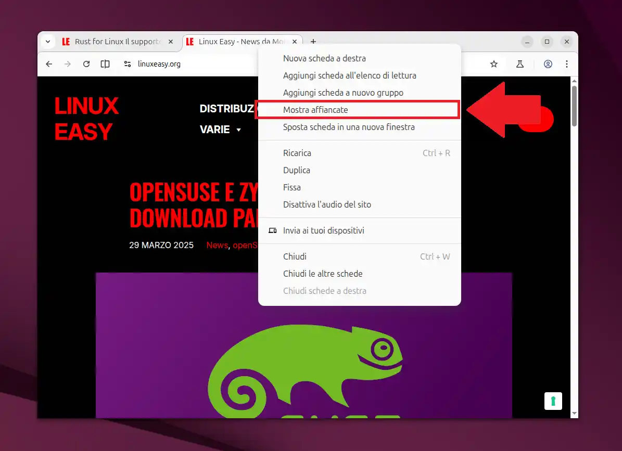Select Duplica in context menu

tap(359, 171)
